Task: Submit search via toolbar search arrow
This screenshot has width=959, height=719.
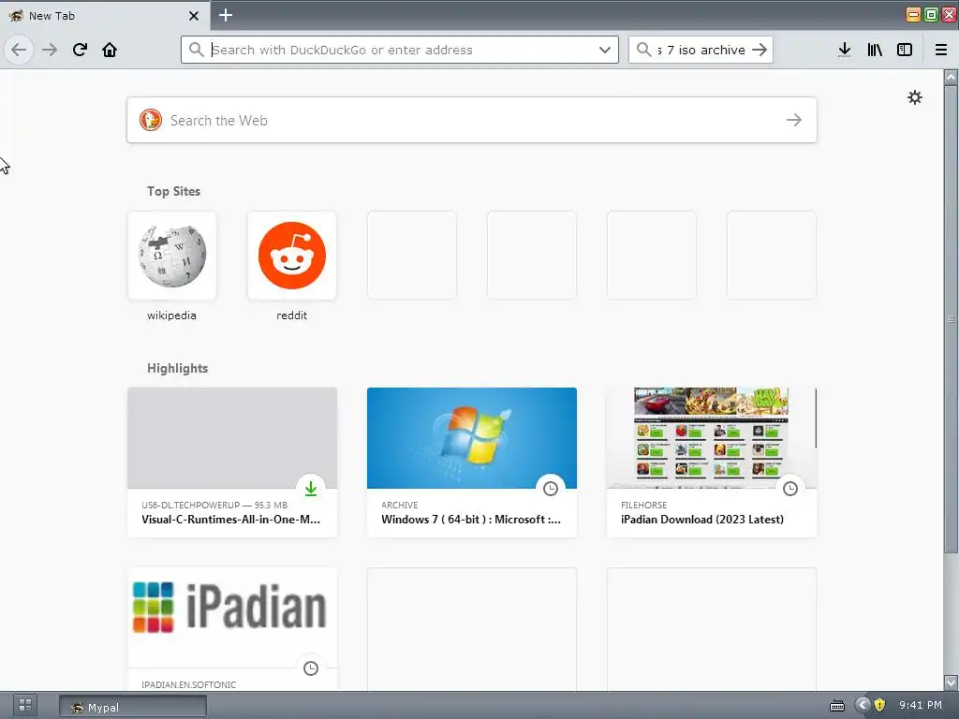Action: [x=760, y=50]
